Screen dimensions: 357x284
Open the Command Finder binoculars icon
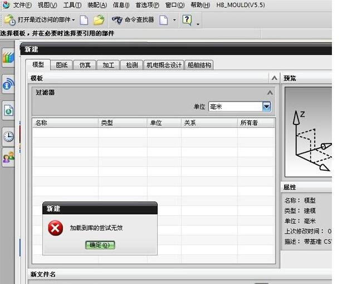pos(117,20)
